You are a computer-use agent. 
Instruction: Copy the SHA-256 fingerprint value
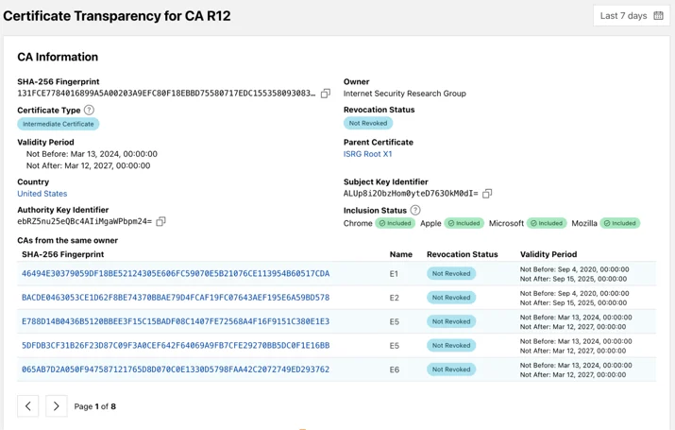[x=326, y=93]
